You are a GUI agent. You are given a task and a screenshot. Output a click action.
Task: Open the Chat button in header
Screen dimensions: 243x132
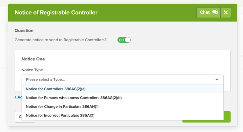pyautogui.click(x=209, y=12)
